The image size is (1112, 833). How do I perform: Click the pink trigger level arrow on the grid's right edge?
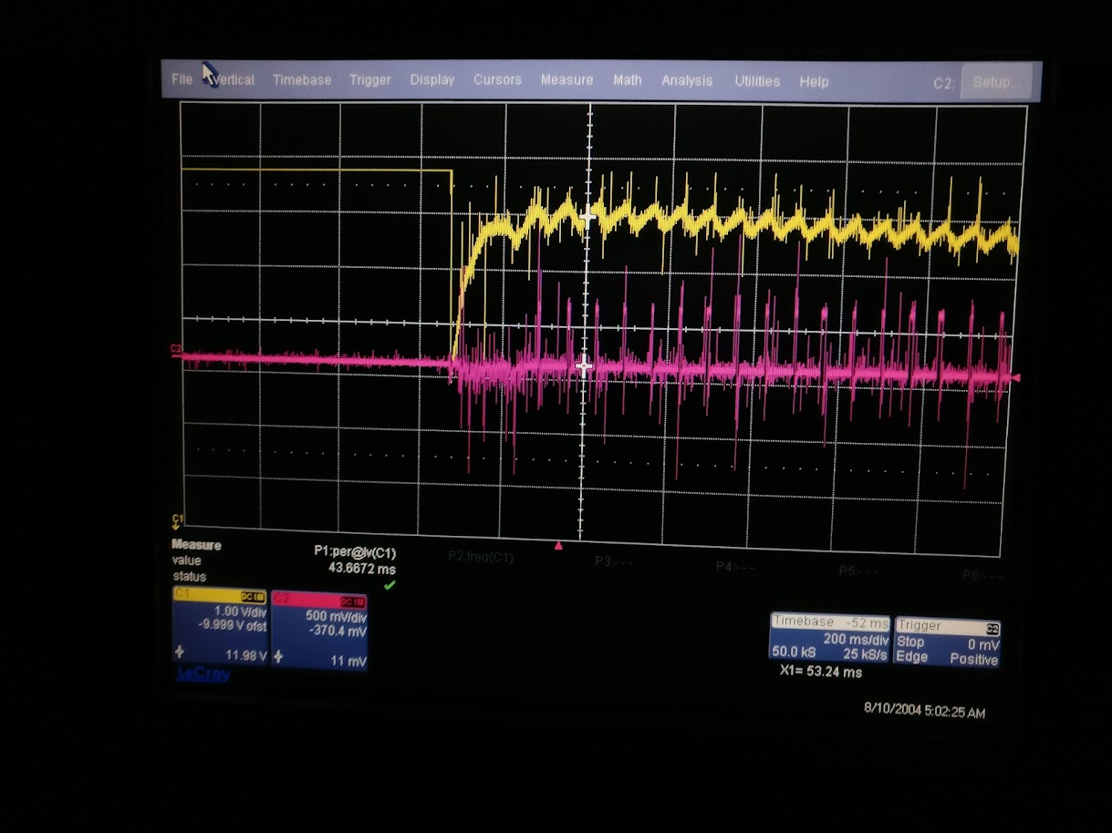tap(1015, 377)
